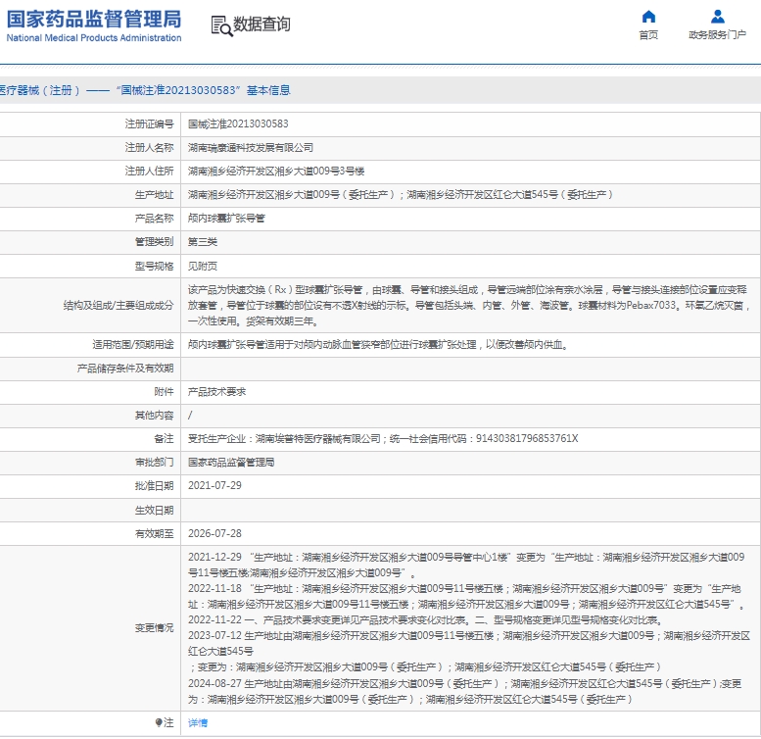Click the 注册证编号 row label

149,123
